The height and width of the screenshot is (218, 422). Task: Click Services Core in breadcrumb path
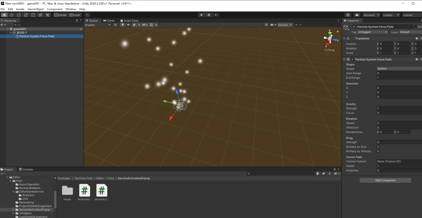(x=84, y=178)
